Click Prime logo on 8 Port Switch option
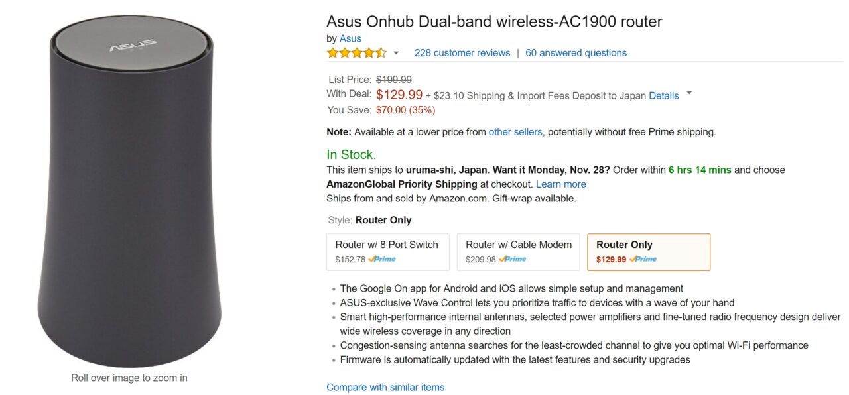Image resolution: width=849 pixels, height=395 pixels. tap(382, 259)
